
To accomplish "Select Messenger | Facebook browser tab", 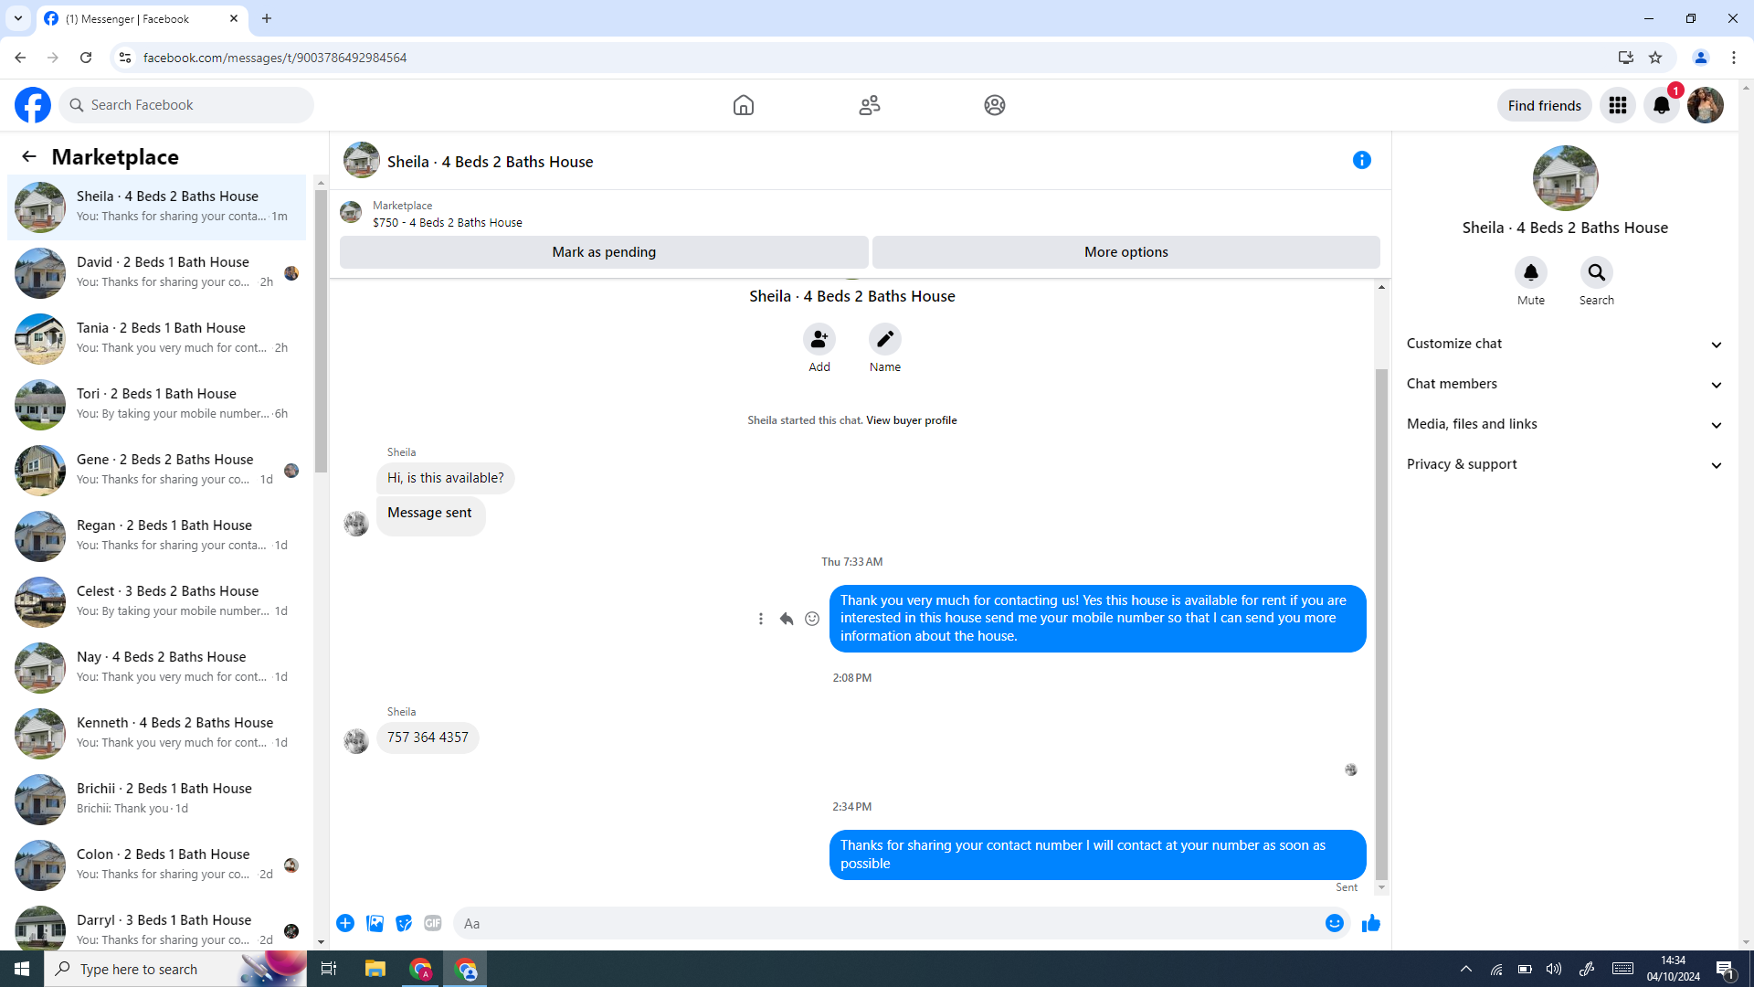I will coord(142,18).
